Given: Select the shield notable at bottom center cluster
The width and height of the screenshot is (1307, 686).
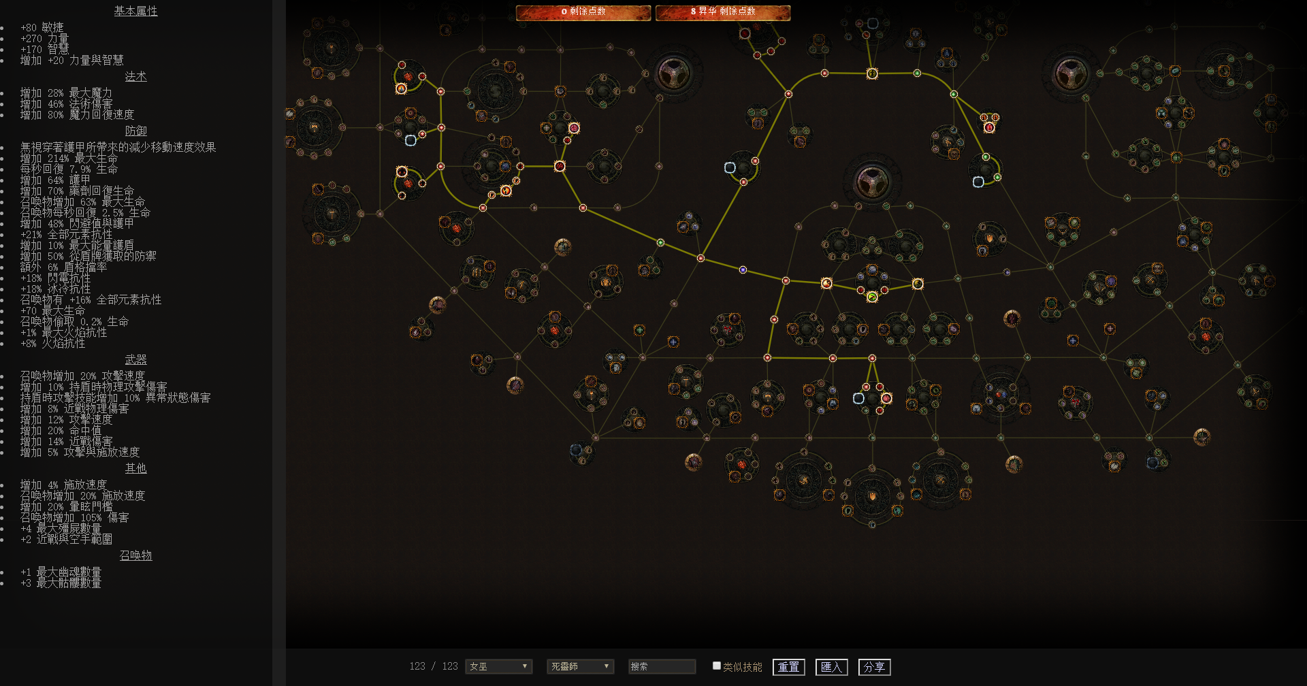Looking at the screenshot, I should 872,496.
